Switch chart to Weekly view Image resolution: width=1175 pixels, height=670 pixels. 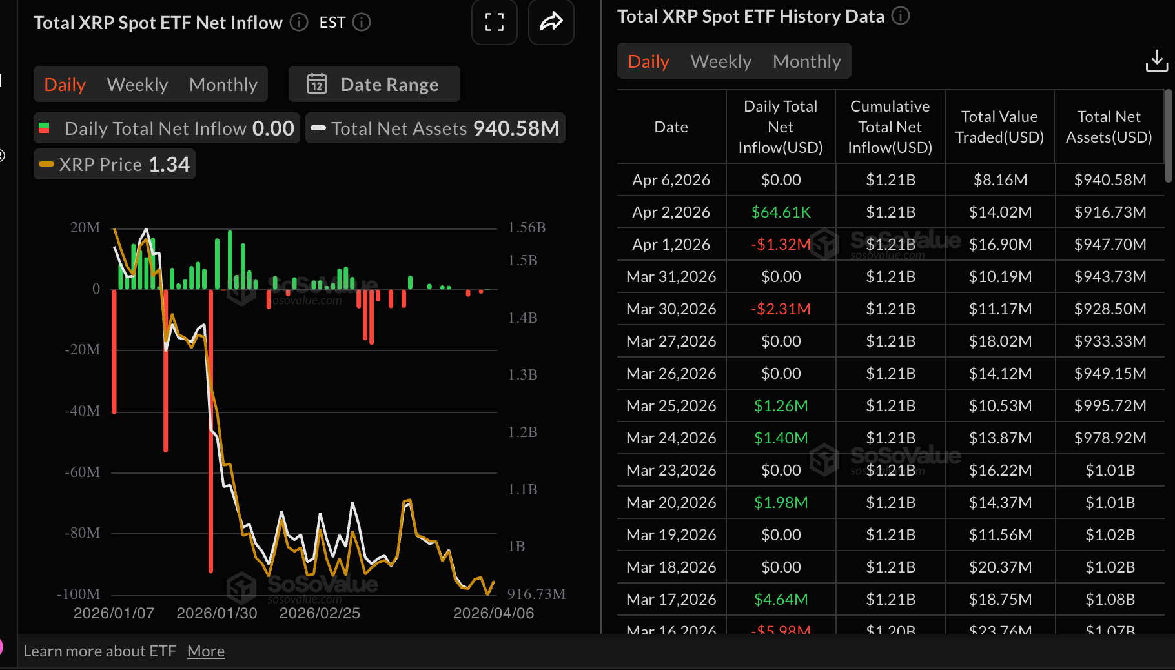(x=138, y=85)
